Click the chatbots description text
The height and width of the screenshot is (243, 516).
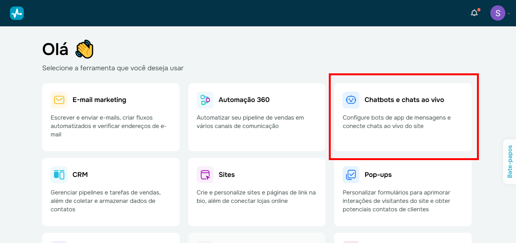pos(397,122)
